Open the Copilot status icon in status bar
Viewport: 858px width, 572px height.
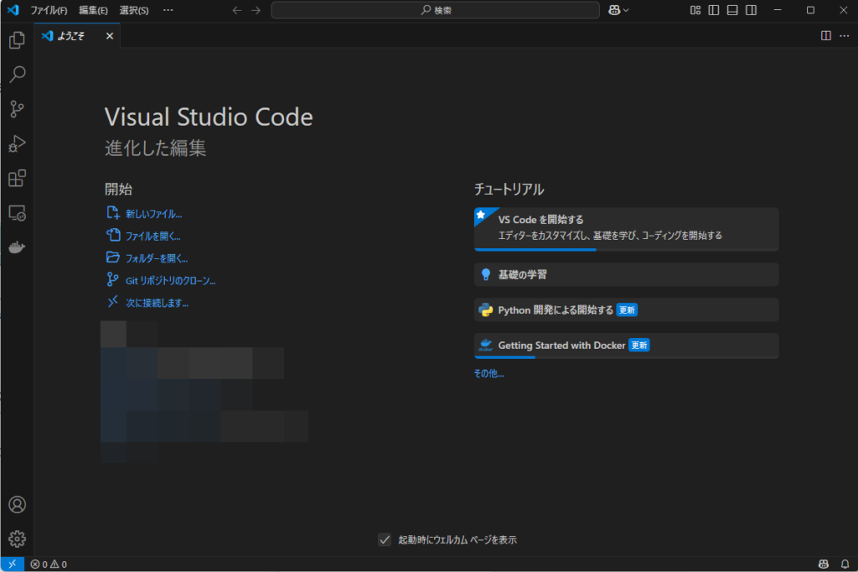pos(824,564)
